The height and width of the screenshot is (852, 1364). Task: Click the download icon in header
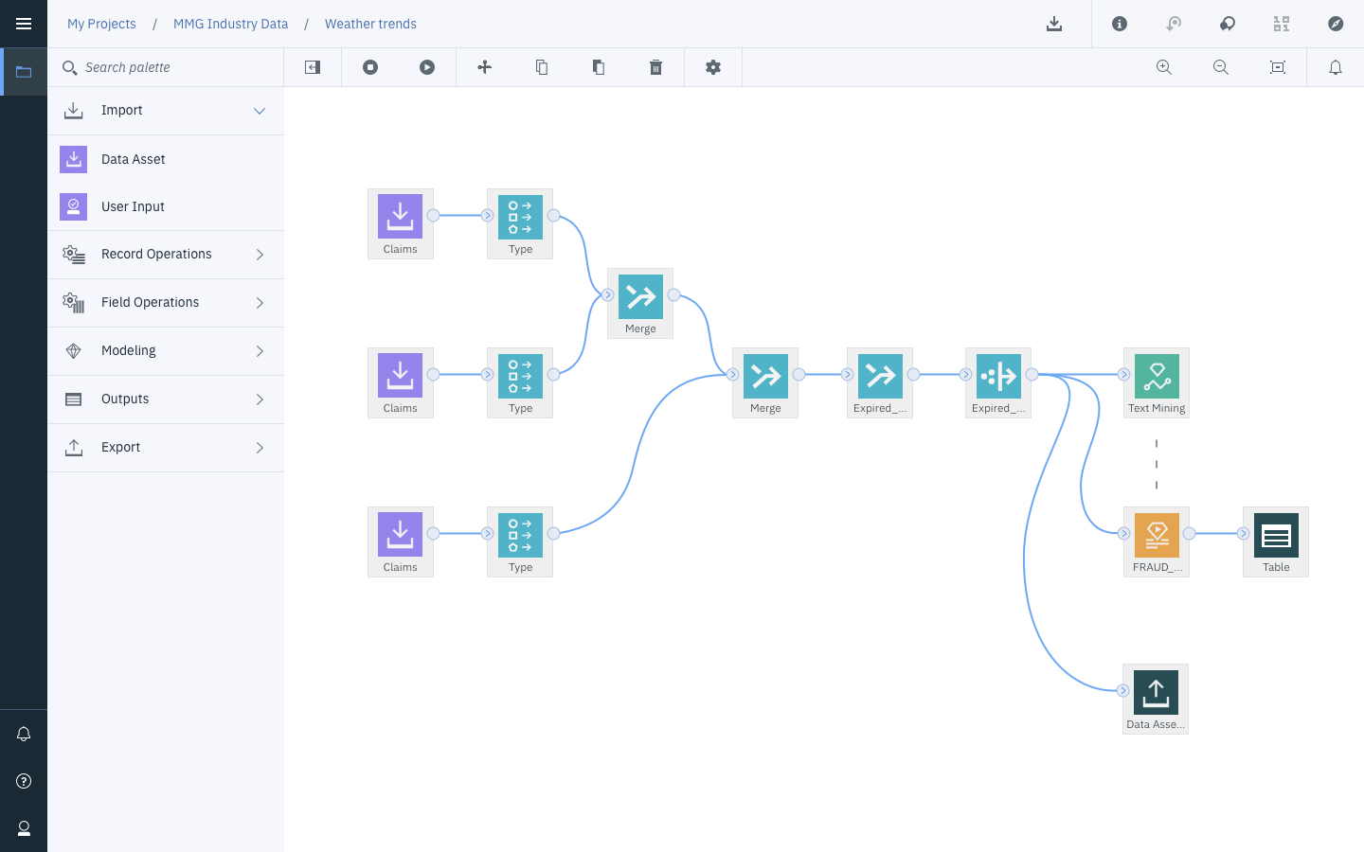[x=1054, y=24]
